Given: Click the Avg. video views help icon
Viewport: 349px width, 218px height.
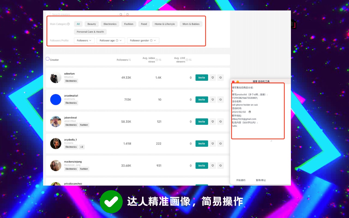Looking at the screenshot, I should click(x=157, y=60).
